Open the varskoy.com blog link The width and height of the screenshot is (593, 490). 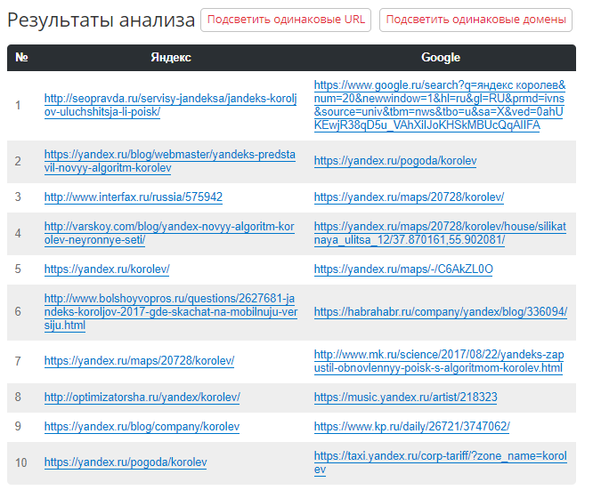click(x=169, y=234)
